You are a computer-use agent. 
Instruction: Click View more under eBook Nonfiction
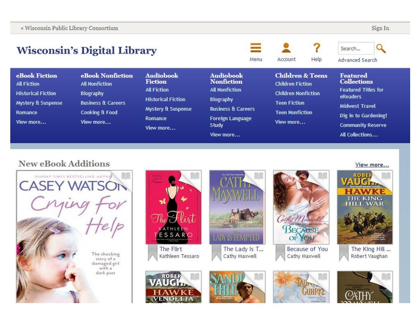tap(96, 122)
